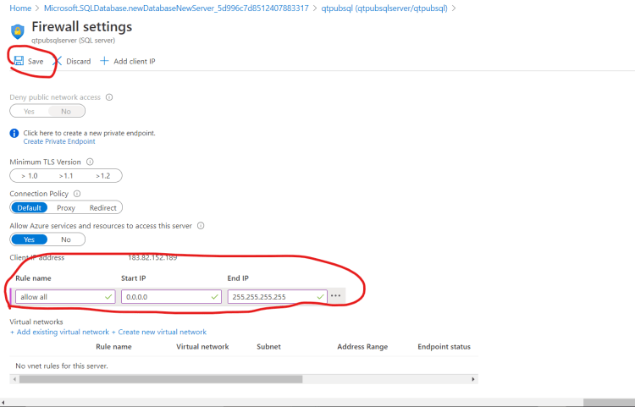Open Microsoft.SQLDatabase.newDatabaseNewServer breadcrumb

(176, 8)
